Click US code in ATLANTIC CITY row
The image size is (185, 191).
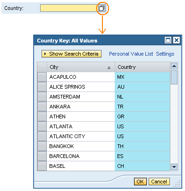tap(143, 136)
